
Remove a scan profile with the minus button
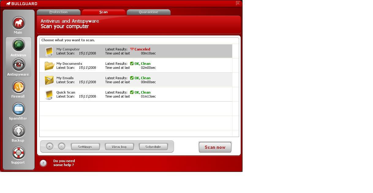(x=61, y=147)
